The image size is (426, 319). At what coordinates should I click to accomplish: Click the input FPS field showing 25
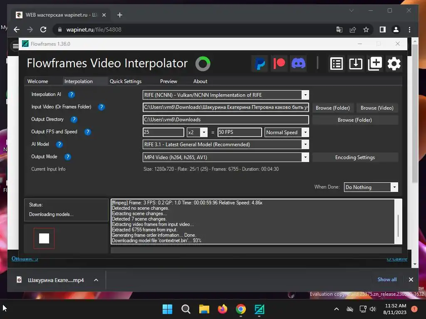tap(163, 132)
